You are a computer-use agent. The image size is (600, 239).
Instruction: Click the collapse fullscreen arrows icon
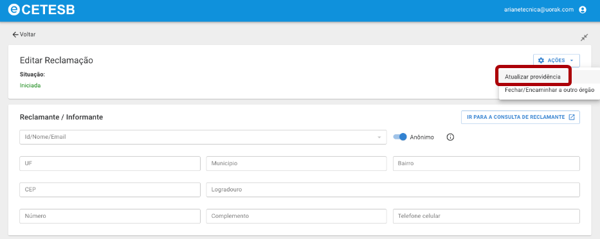(585, 37)
